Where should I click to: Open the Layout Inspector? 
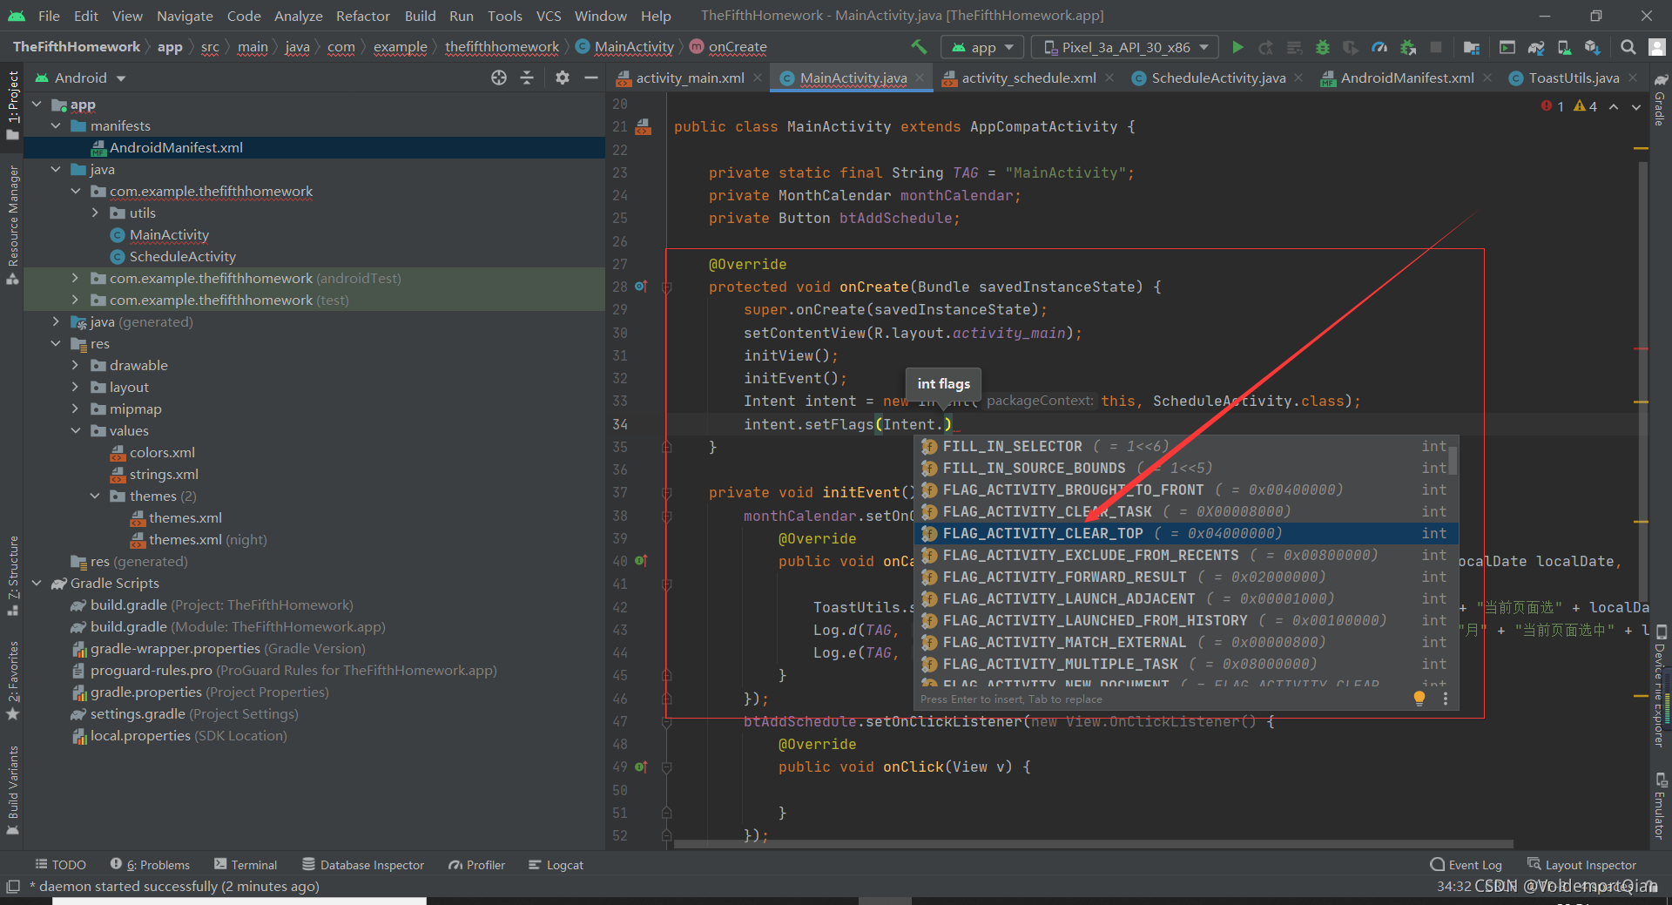click(1581, 864)
